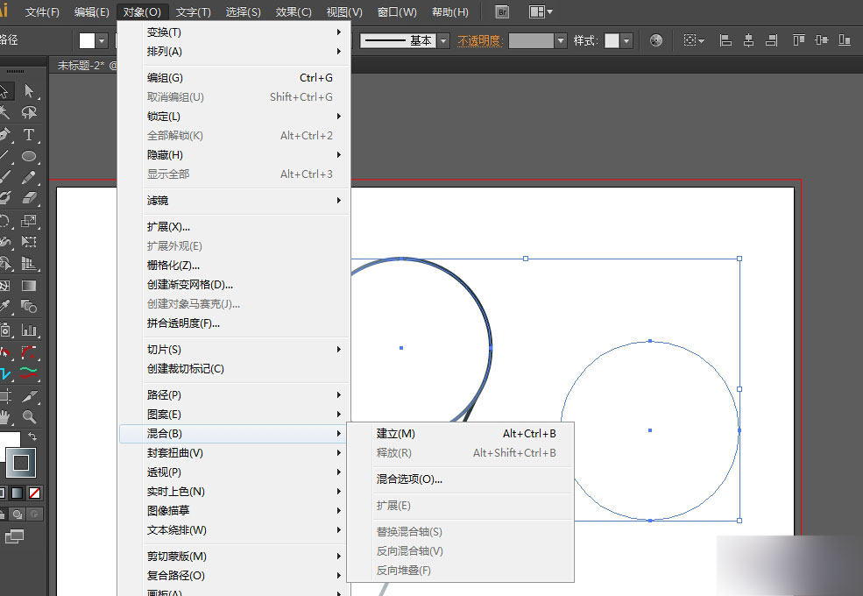Select the Eraser tool

(x=29, y=198)
